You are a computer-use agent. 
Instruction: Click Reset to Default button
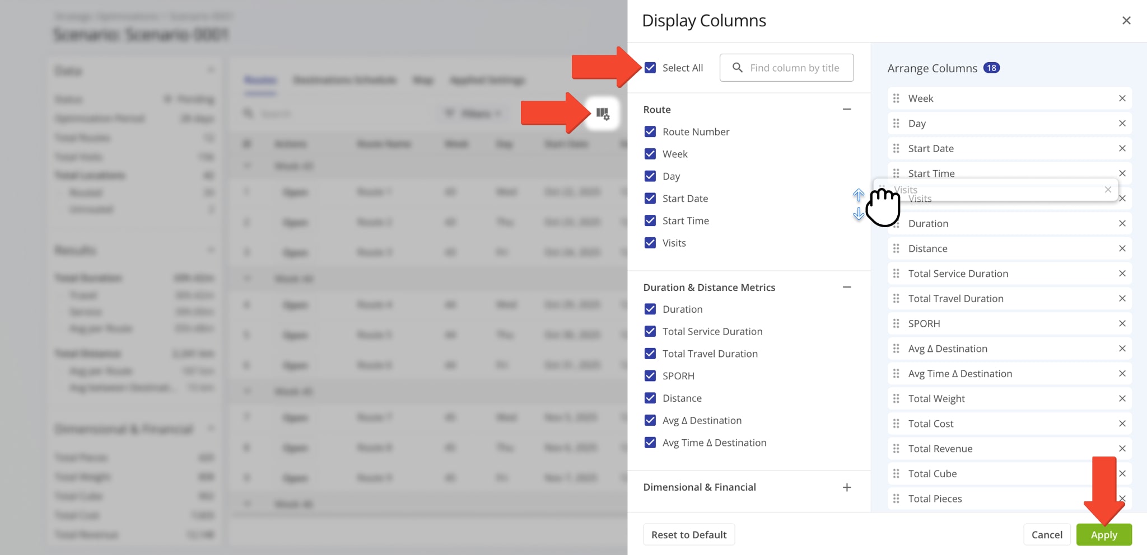[688, 535]
